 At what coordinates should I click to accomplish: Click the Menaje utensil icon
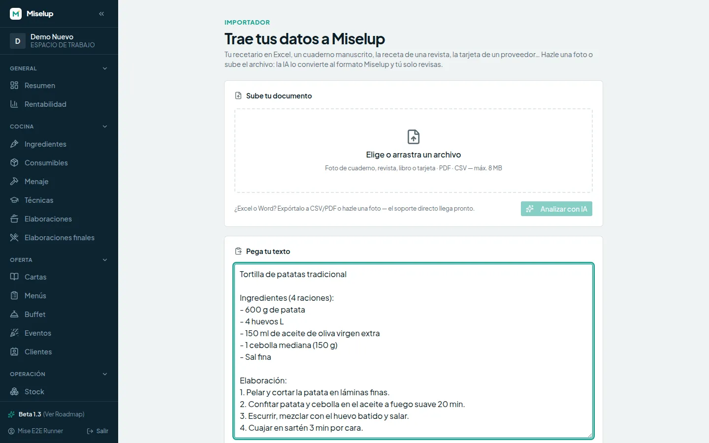click(14, 182)
